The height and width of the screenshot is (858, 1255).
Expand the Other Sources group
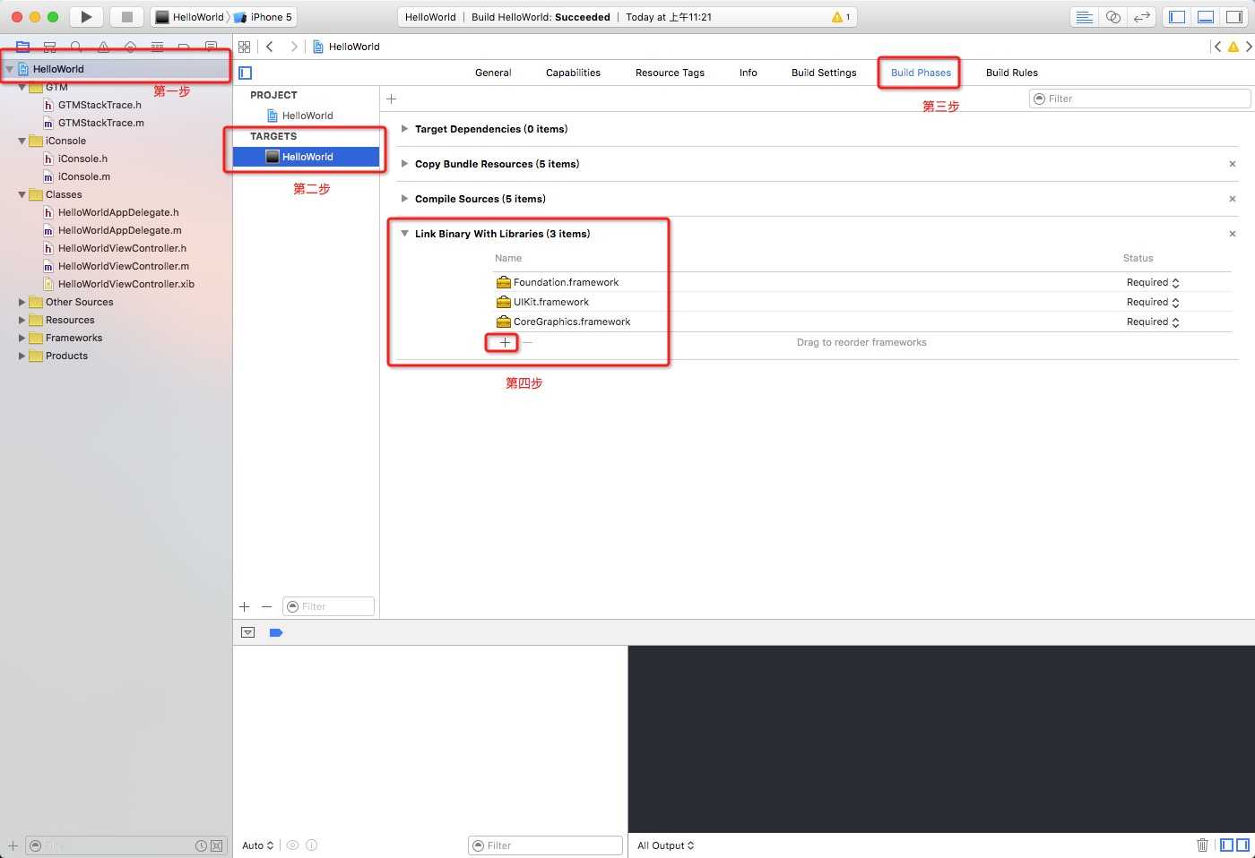(22, 302)
